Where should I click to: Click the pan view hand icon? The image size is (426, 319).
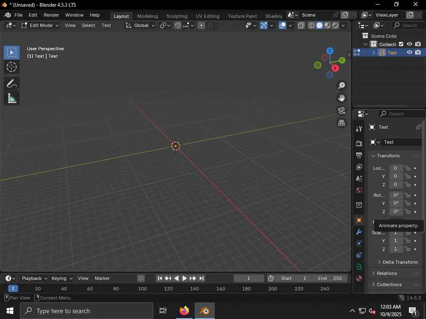click(342, 98)
